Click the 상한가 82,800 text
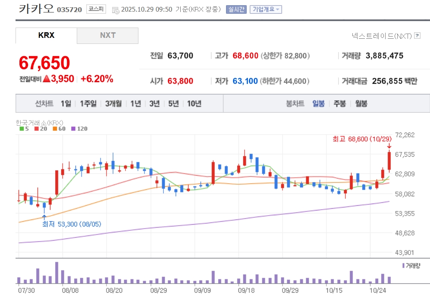 pyautogui.click(x=285, y=56)
